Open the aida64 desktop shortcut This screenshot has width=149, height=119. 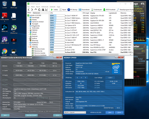14,16
